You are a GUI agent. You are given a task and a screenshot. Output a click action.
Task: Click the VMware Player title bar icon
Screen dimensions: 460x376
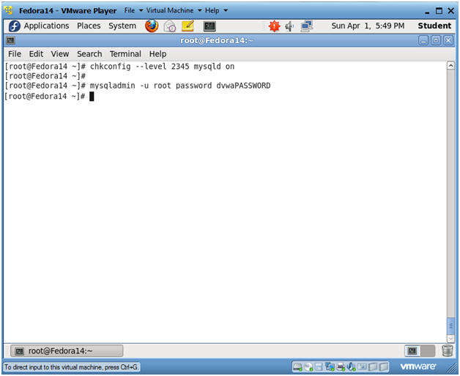click(9, 10)
